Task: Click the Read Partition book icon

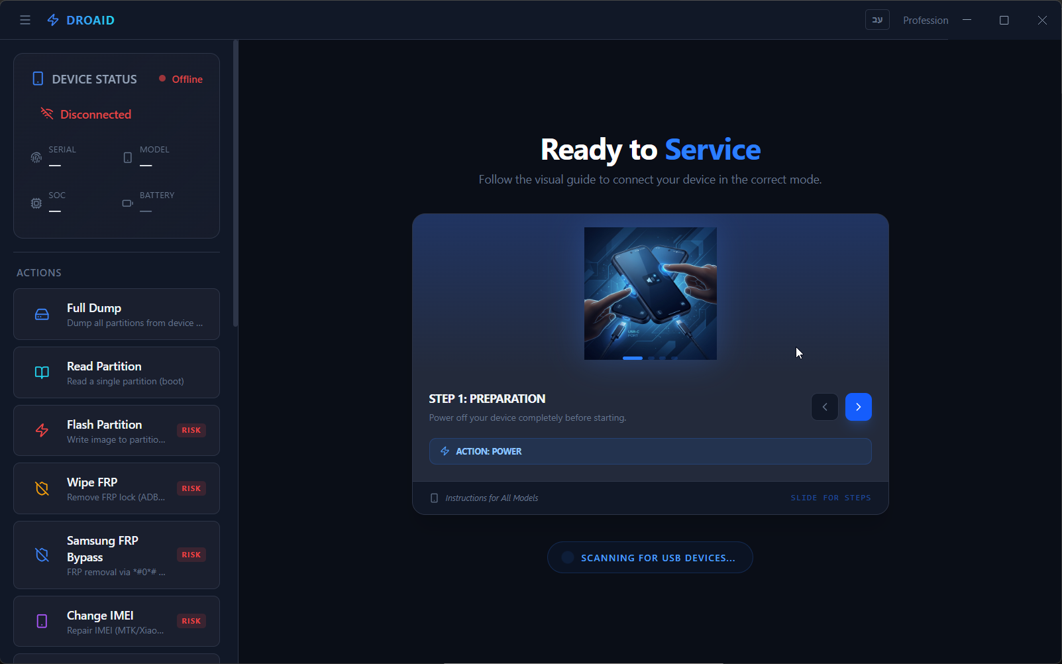Action: tap(42, 372)
